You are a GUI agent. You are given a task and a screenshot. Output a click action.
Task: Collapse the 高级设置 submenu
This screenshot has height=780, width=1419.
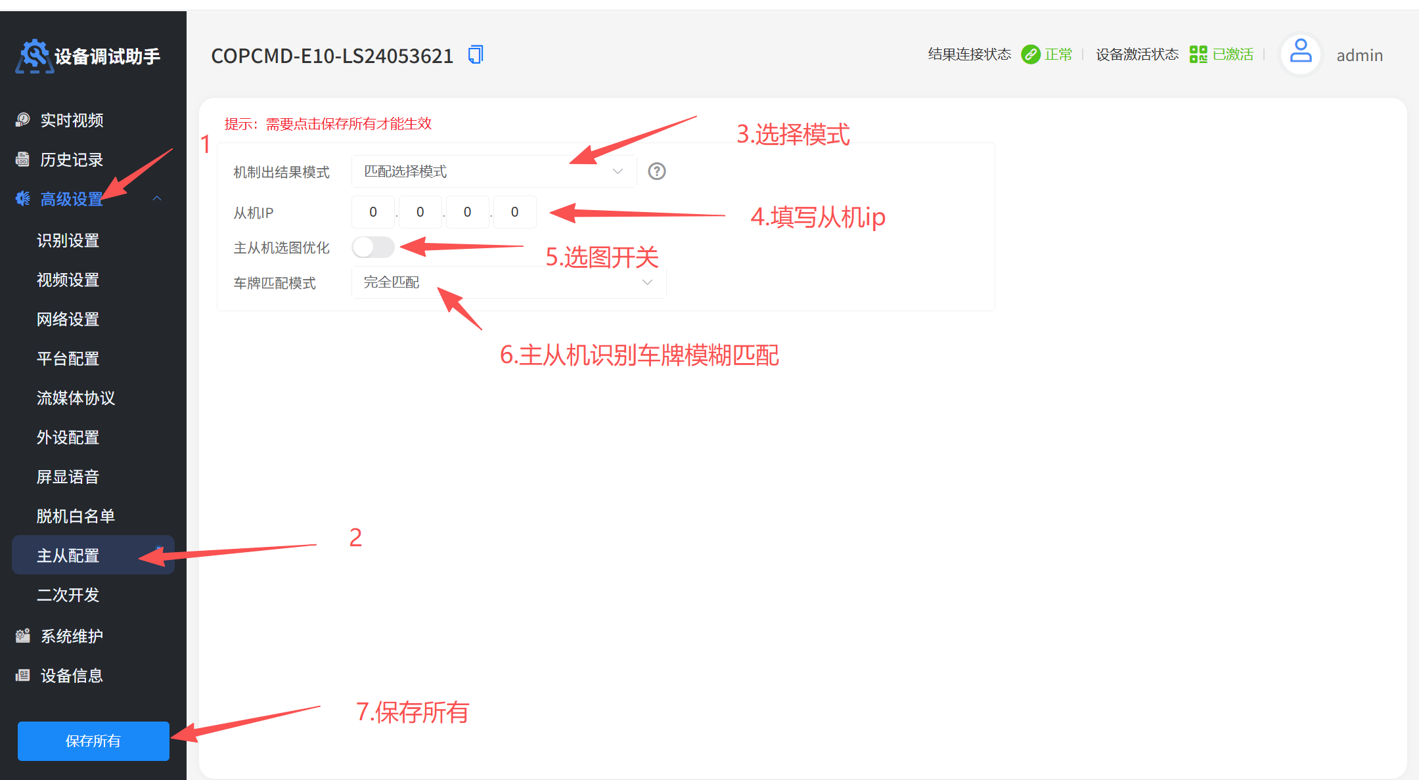157,198
